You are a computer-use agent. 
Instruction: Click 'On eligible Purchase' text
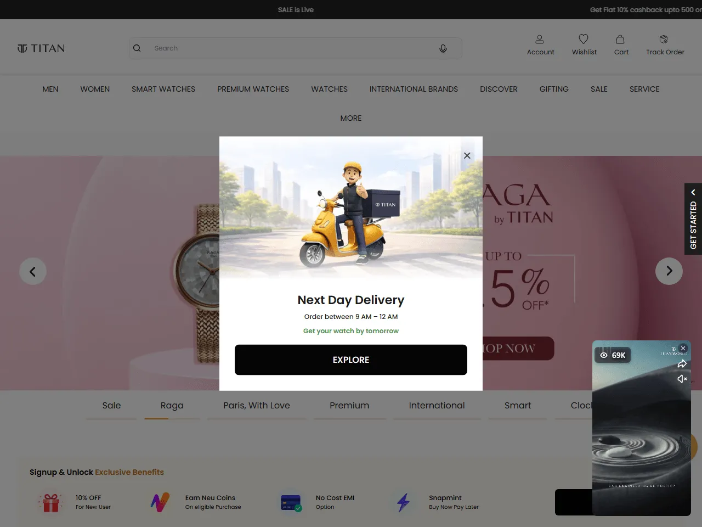point(213,507)
